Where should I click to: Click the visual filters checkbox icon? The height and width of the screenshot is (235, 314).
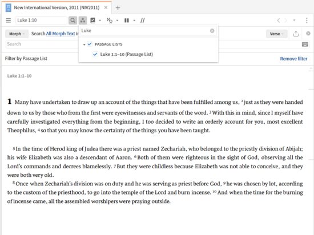[93, 20]
